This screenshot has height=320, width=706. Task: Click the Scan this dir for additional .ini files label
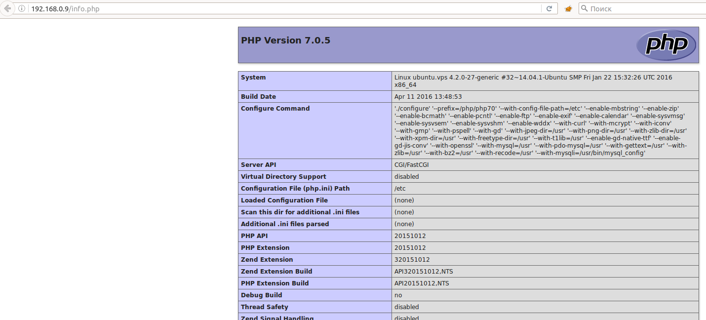pos(300,212)
